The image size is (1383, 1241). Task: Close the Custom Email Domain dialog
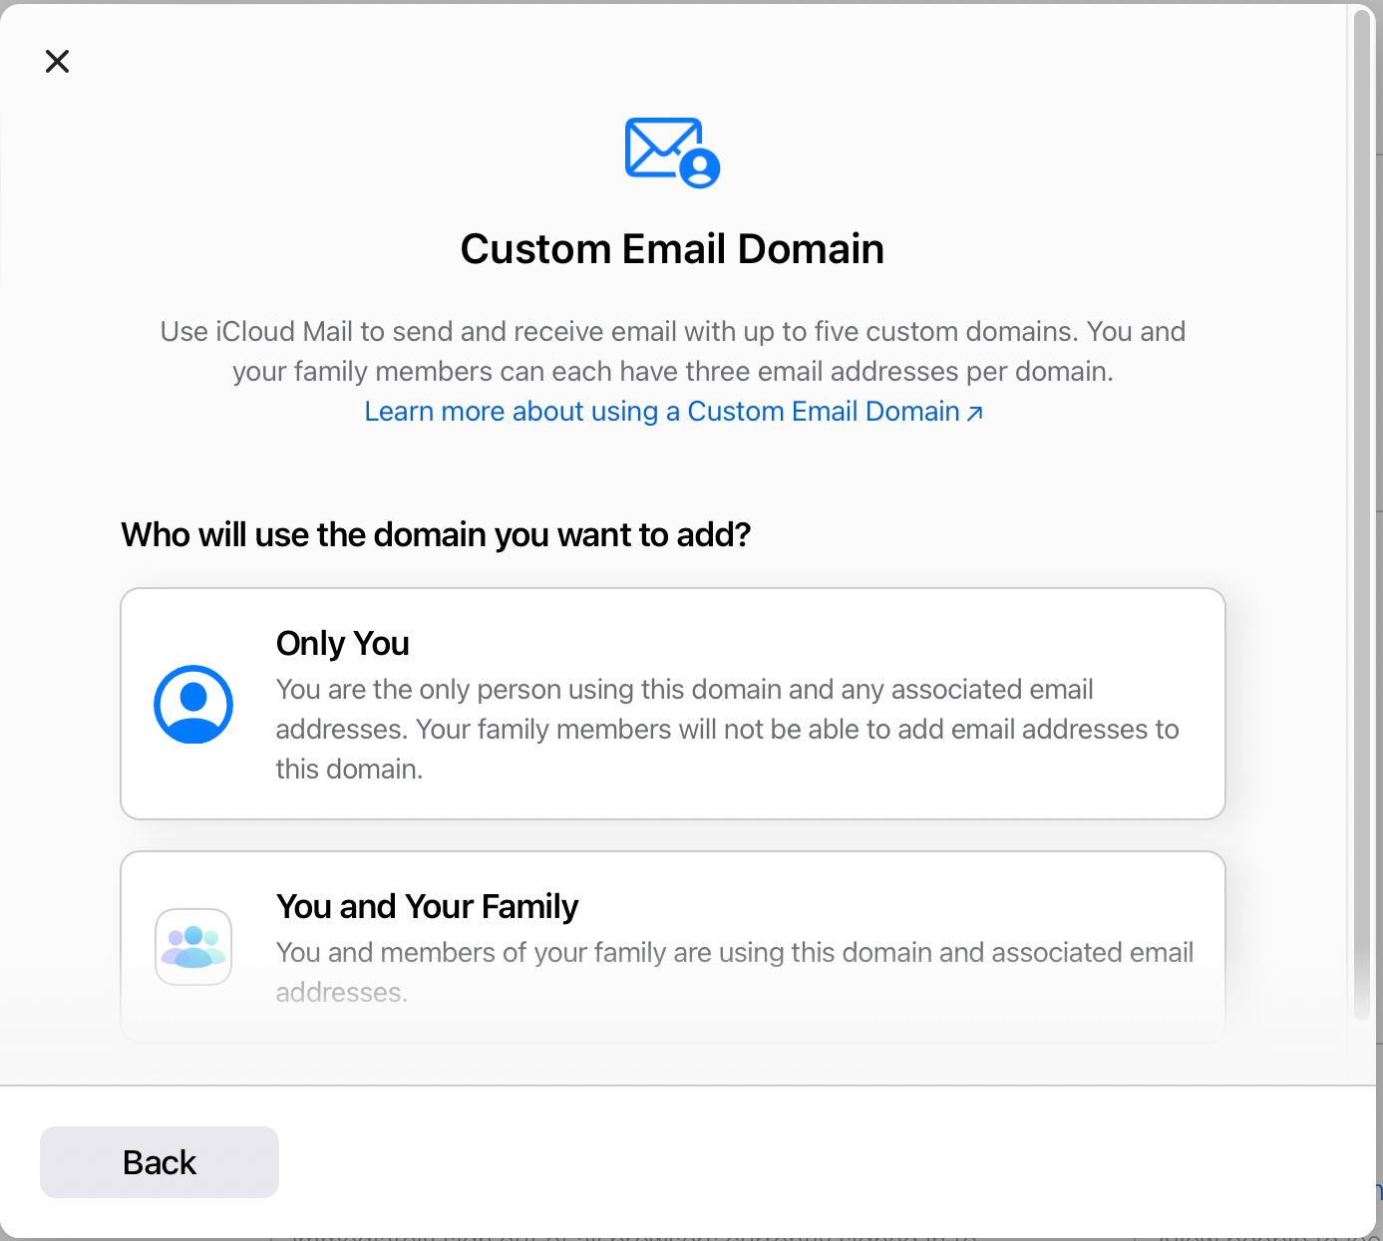tap(58, 62)
